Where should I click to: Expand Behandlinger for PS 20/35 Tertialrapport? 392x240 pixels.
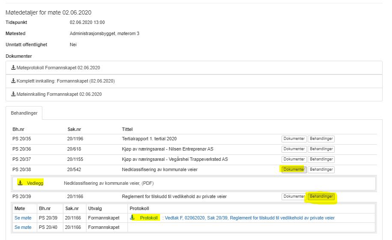tap(321, 139)
